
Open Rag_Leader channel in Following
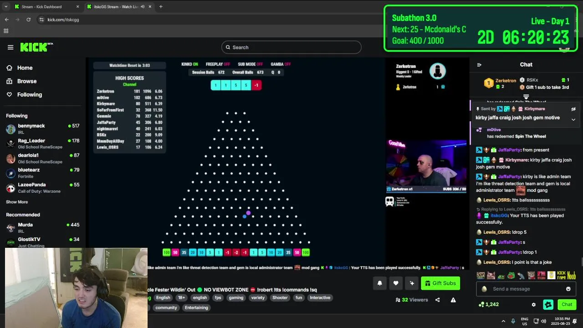coord(43,144)
